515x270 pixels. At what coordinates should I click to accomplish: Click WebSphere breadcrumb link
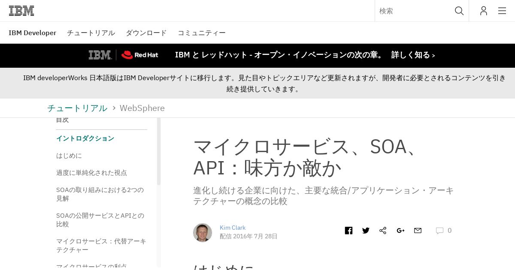click(142, 108)
